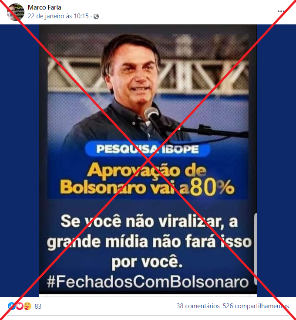Open the Marco Faria profile name link

44,7
